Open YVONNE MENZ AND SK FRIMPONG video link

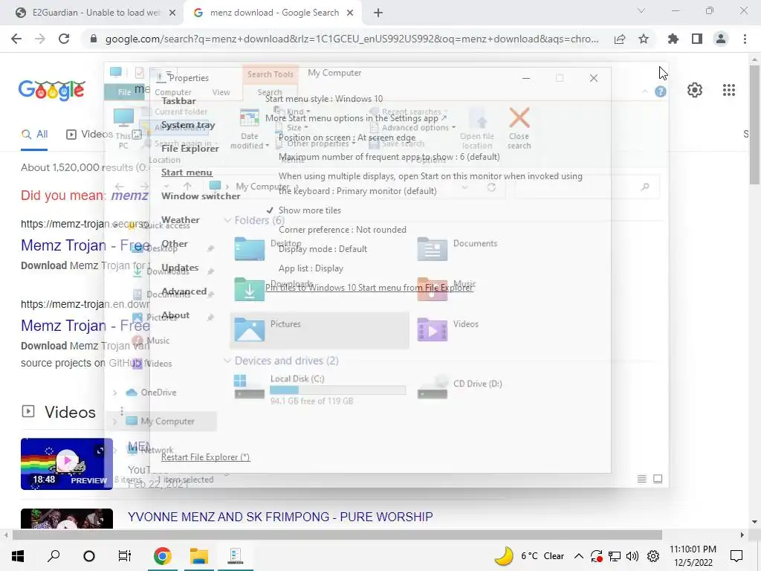[280, 517]
